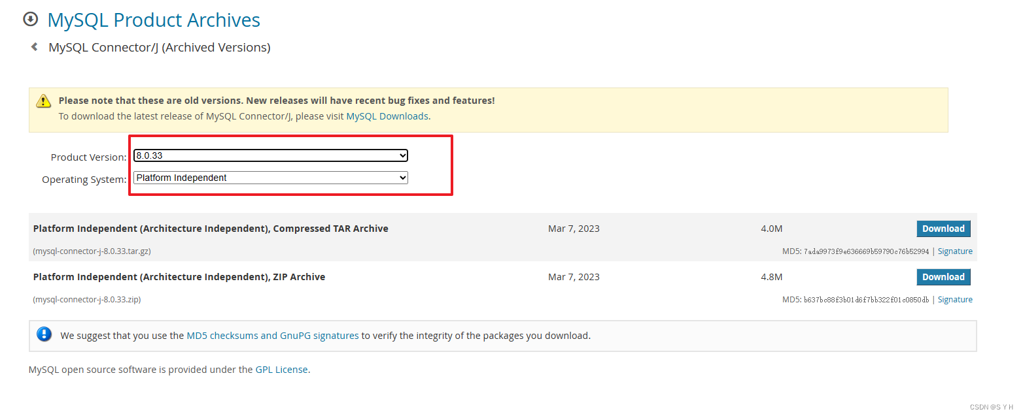
Task: Click the Mar 7, 2023 date in ZIP row
Action: pyautogui.click(x=574, y=277)
